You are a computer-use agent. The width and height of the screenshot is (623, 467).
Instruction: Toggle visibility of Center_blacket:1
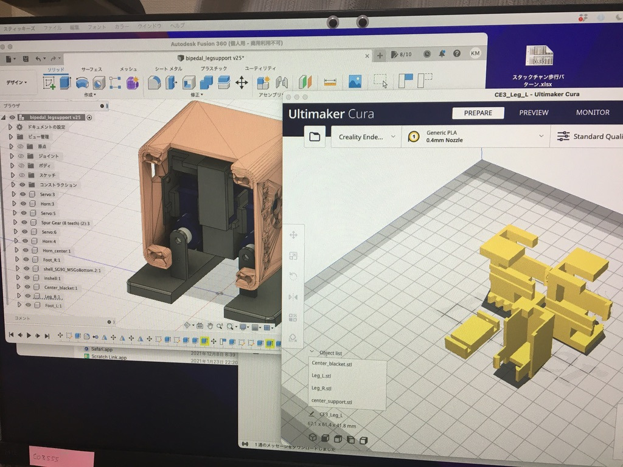[x=27, y=287]
